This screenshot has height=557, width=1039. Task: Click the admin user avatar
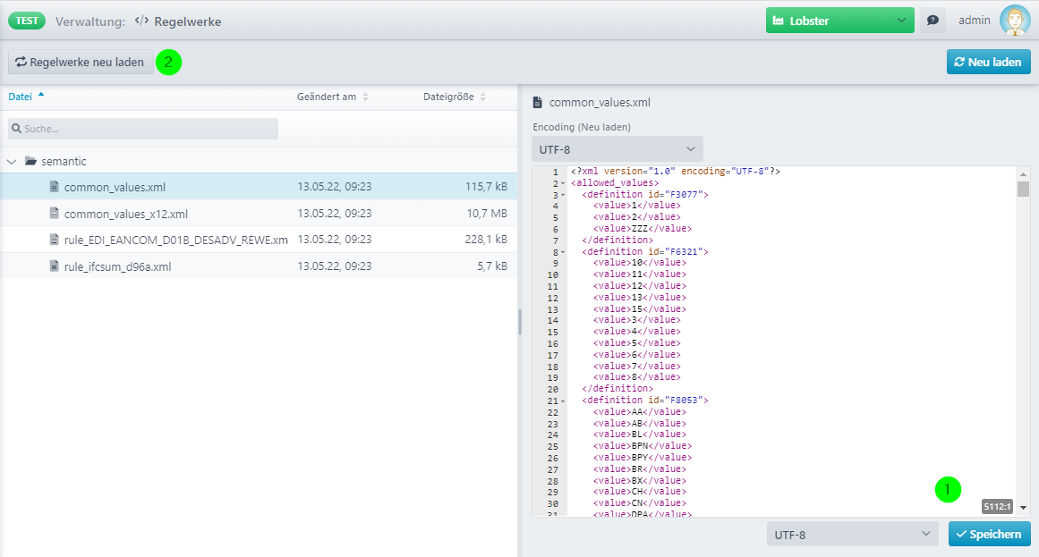(1015, 21)
